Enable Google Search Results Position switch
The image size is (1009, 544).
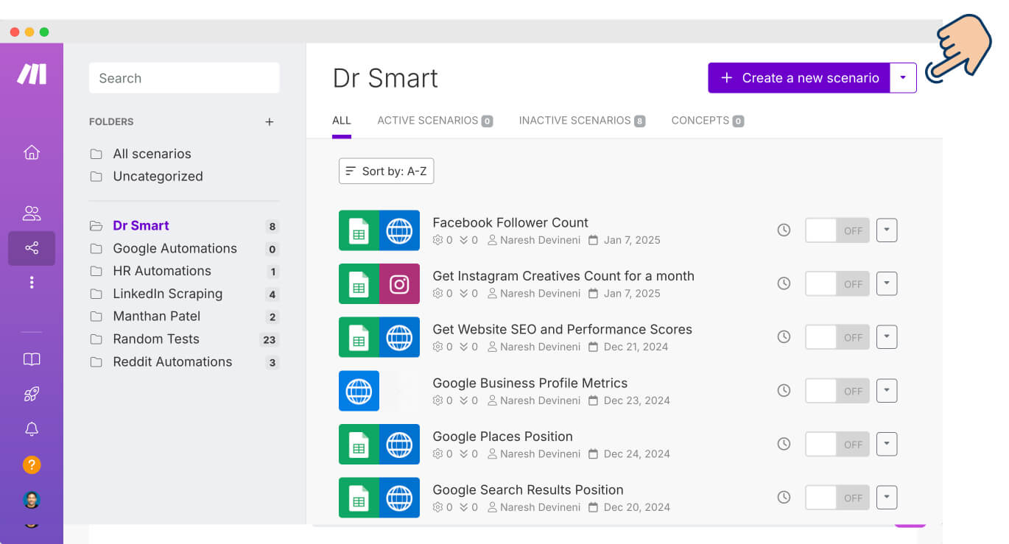pyautogui.click(x=837, y=498)
